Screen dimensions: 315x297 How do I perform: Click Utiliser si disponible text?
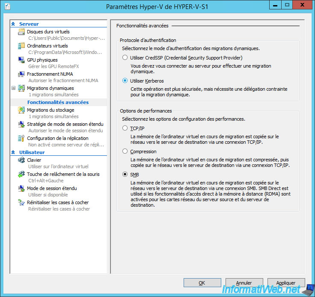click(48, 195)
